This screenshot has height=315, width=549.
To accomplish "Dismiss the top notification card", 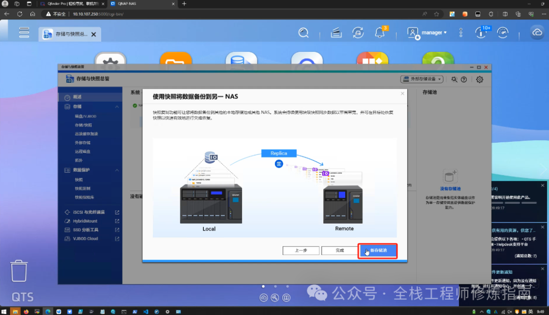I will (x=543, y=185).
